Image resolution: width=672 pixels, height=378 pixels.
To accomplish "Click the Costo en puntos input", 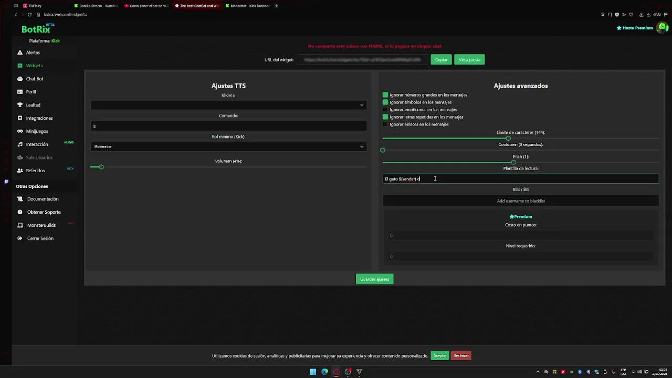I will [520, 235].
